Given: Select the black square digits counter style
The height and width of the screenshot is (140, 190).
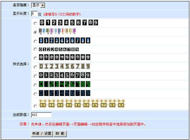Looking at the screenshot, I should (x=35, y=23).
